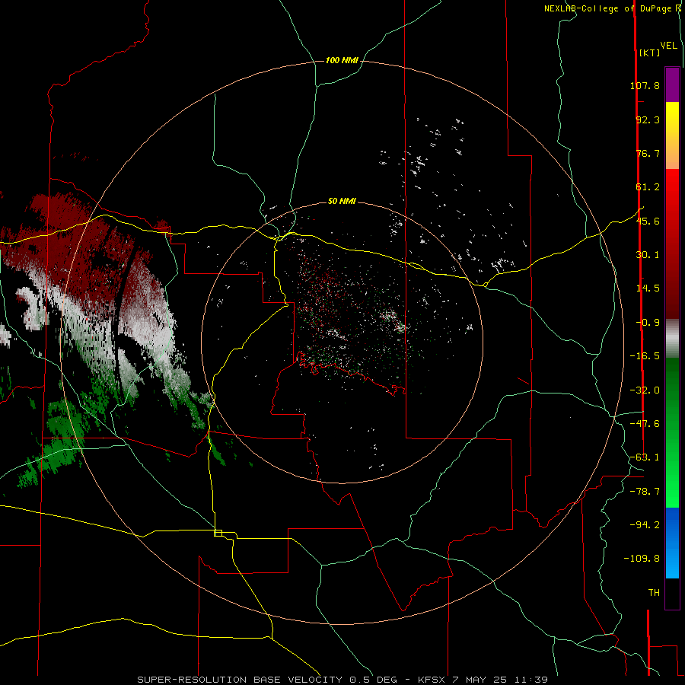
Task: Click the purple segment of velocity scale
Action: pyautogui.click(x=672, y=84)
